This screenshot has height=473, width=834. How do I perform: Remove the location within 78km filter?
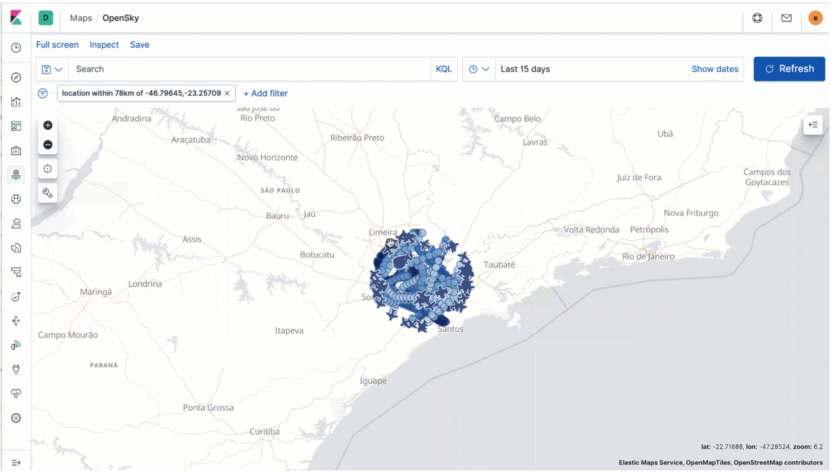[x=227, y=93]
